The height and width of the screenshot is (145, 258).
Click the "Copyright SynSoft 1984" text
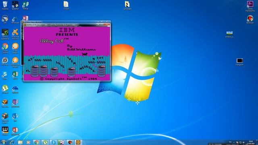(69, 79)
